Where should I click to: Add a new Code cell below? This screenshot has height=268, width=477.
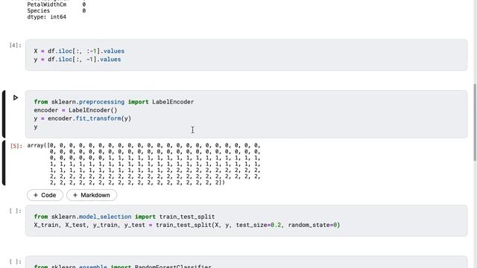click(x=45, y=195)
